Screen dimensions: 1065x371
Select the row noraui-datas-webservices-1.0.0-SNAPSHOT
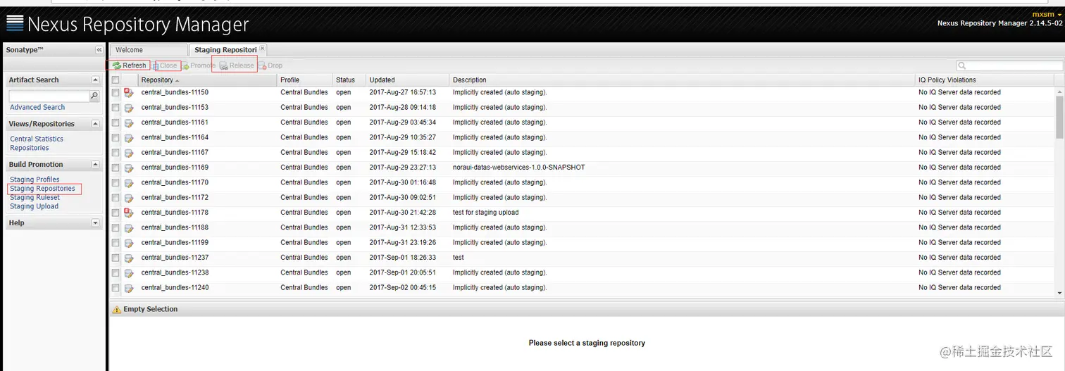click(x=583, y=168)
